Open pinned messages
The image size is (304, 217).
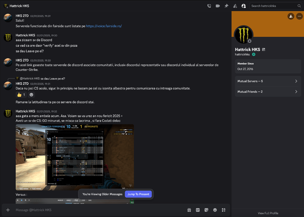click(x=226, y=6)
